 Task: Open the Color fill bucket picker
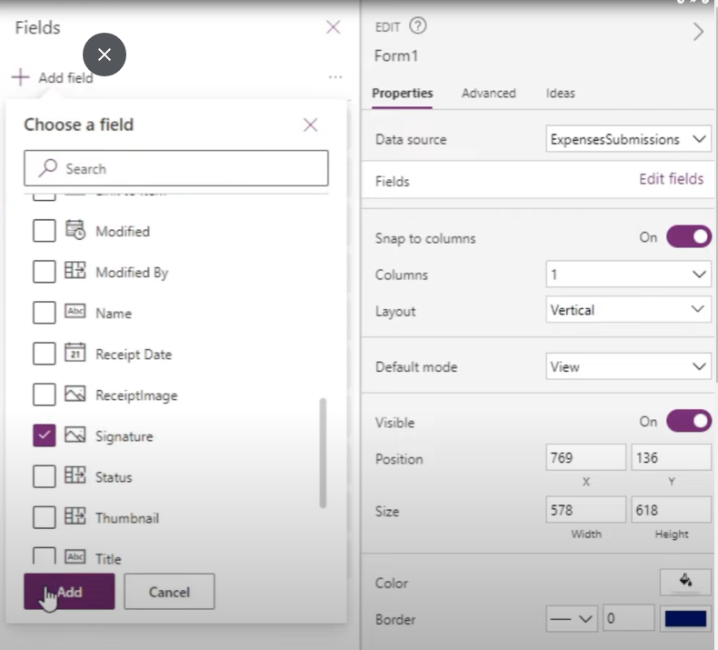(x=685, y=582)
